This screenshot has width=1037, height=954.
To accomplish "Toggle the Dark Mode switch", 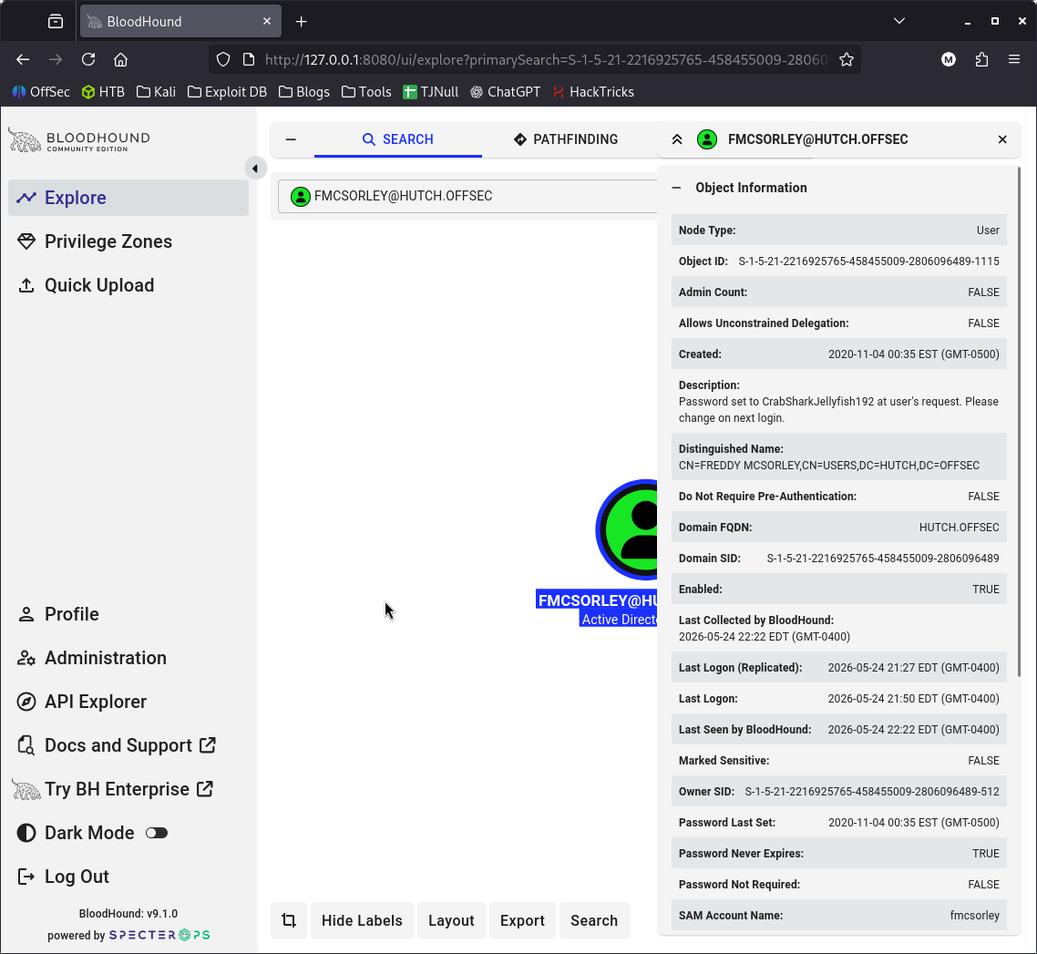I will click(157, 833).
